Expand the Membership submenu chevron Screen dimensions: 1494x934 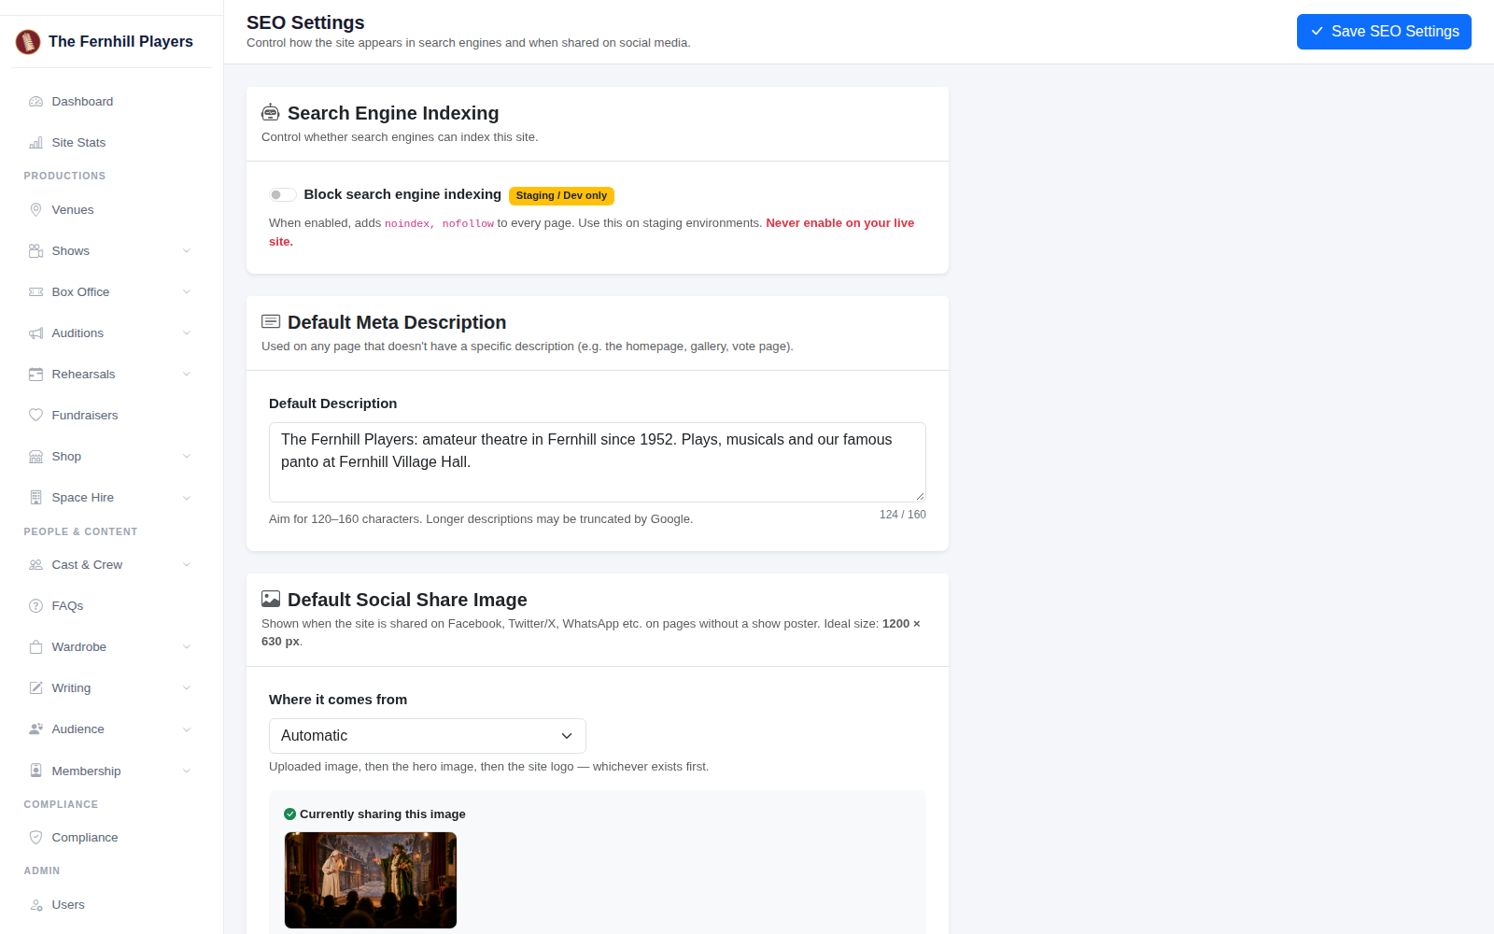187,771
